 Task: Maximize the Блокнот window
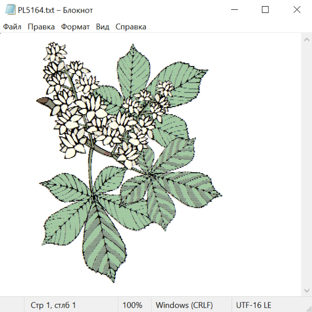pos(265,10)
